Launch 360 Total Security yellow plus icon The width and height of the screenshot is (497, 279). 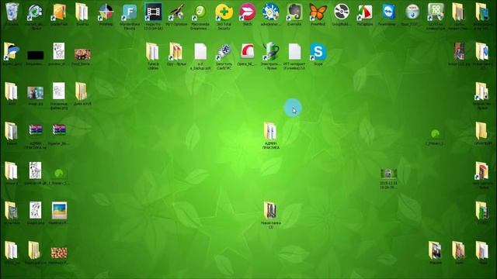tap(224, 12)
